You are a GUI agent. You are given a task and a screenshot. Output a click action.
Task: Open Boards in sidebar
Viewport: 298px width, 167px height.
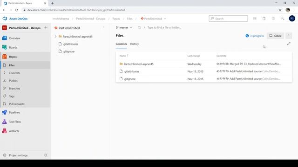13,47
